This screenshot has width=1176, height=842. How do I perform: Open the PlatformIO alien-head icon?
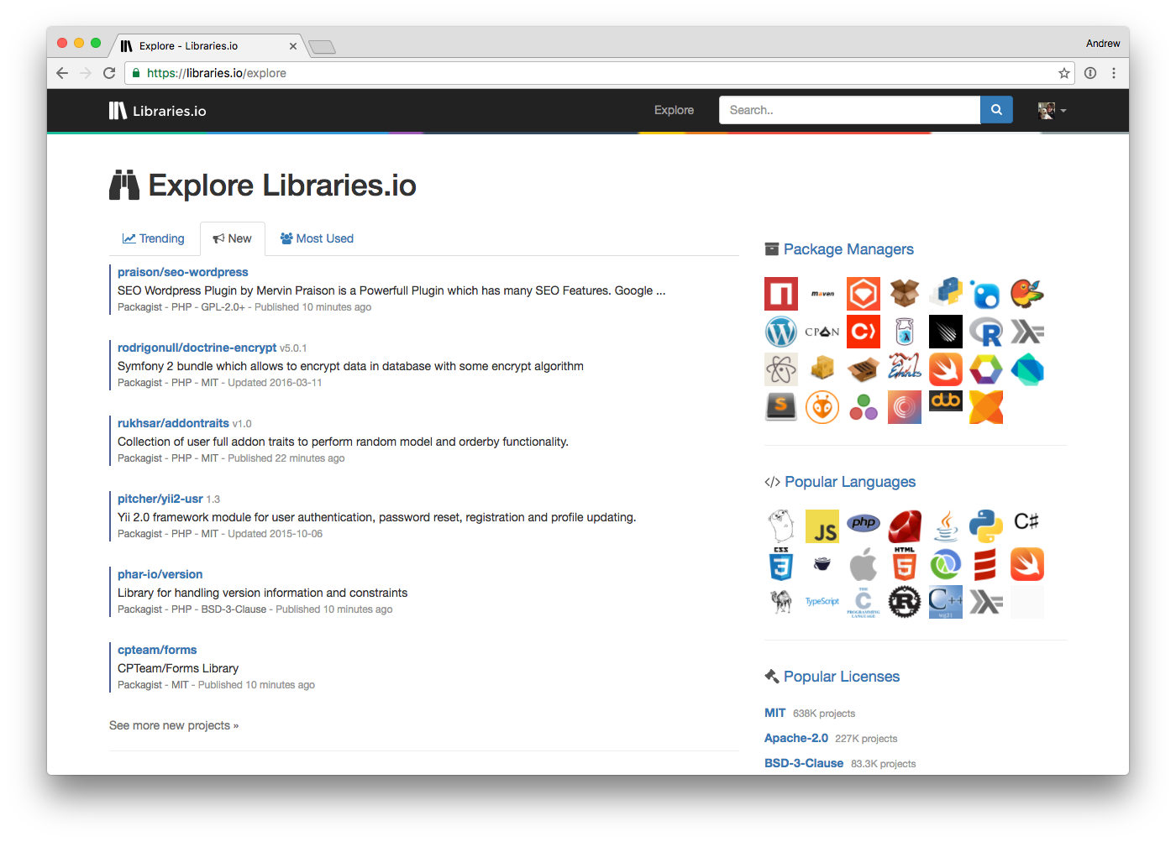click(822, 407)
